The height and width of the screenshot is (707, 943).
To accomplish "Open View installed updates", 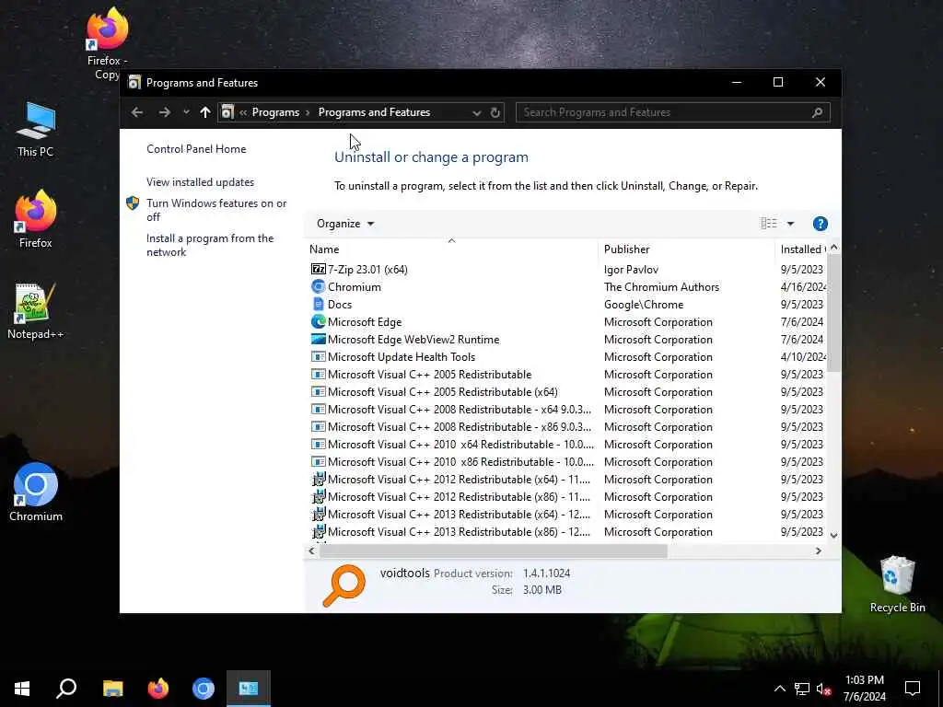I will point(200,182).
